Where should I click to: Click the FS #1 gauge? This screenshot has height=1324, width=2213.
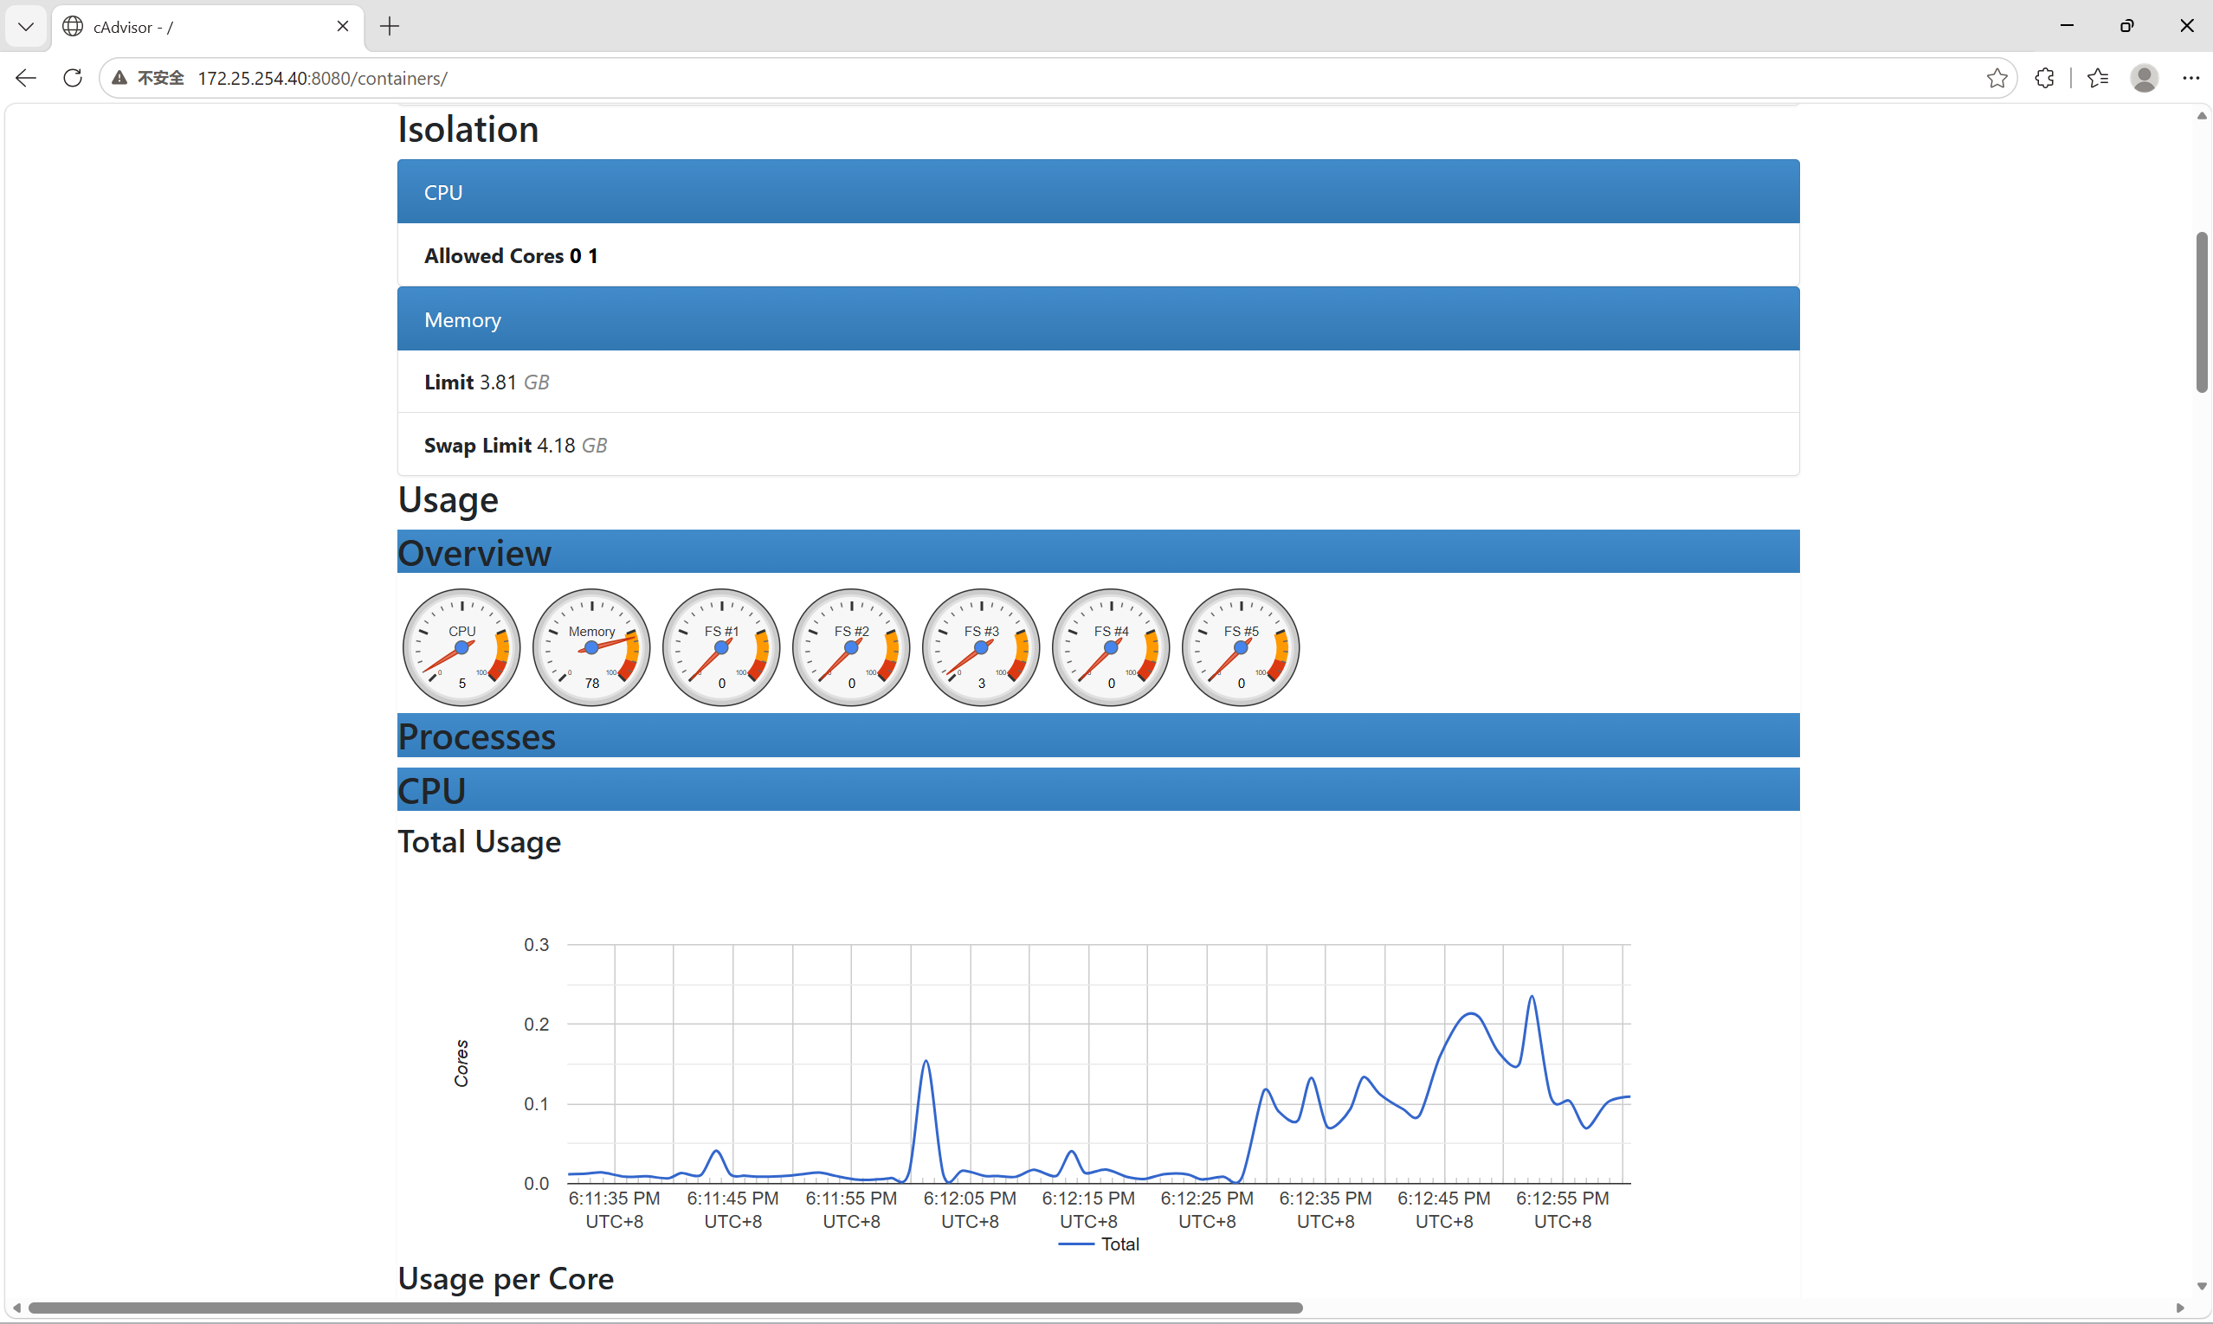(x=721, y=648)
